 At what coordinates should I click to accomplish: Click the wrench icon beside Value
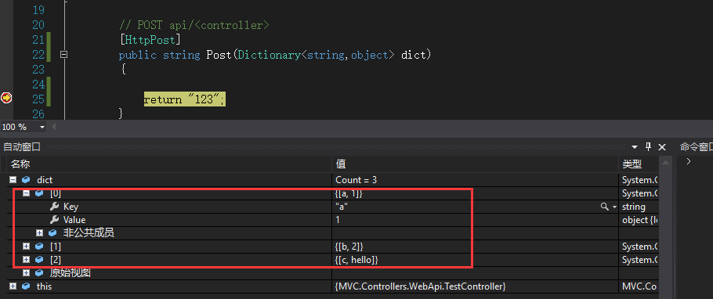tap(54, 220)
